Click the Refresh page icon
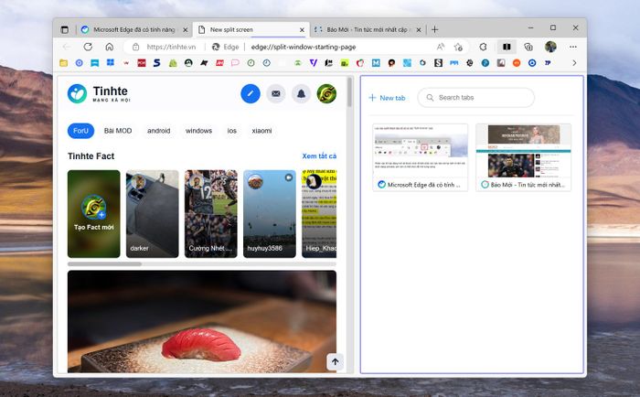Viewport: 640px width, 397px height. click(x=88, y=47)
